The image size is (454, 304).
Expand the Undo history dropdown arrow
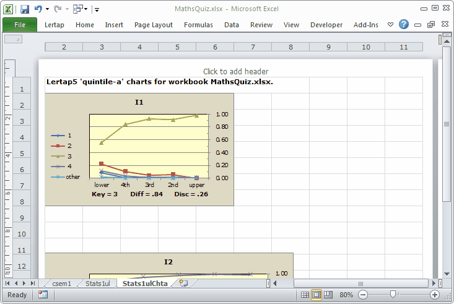47,9
